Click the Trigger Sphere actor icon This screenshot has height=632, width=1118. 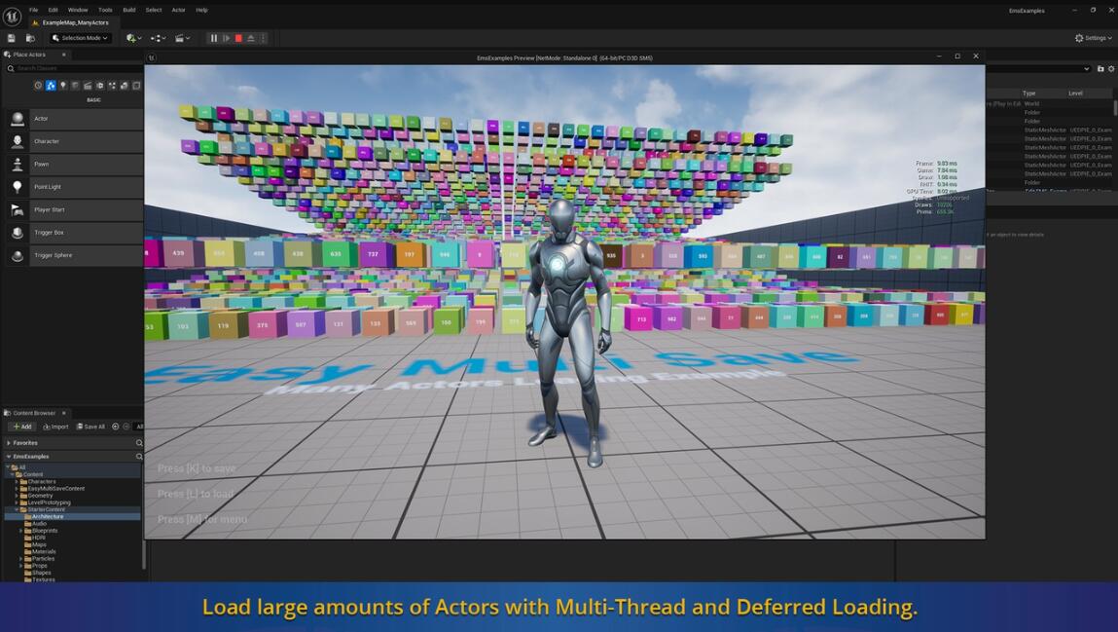click(x=18, y=255)
